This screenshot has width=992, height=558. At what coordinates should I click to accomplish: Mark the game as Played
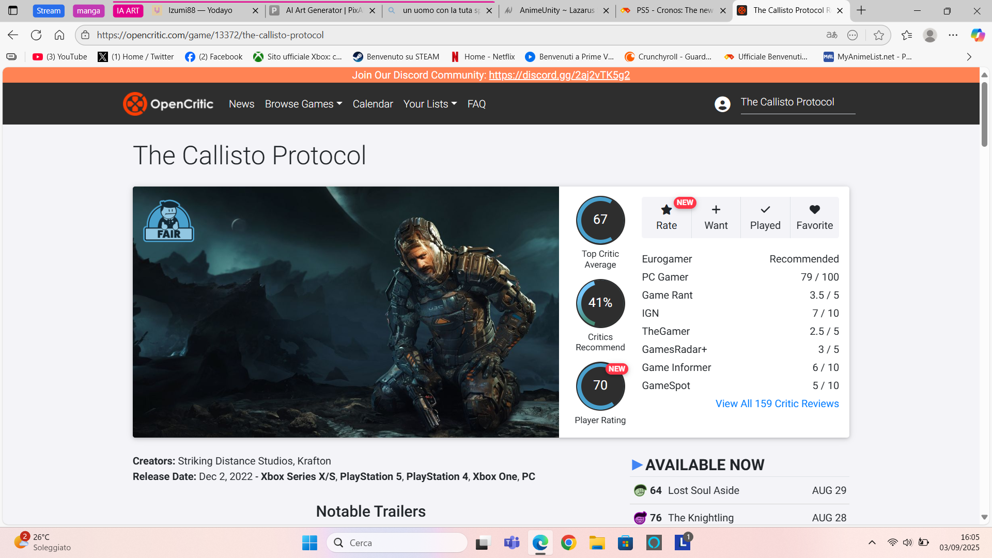[765, 218]
